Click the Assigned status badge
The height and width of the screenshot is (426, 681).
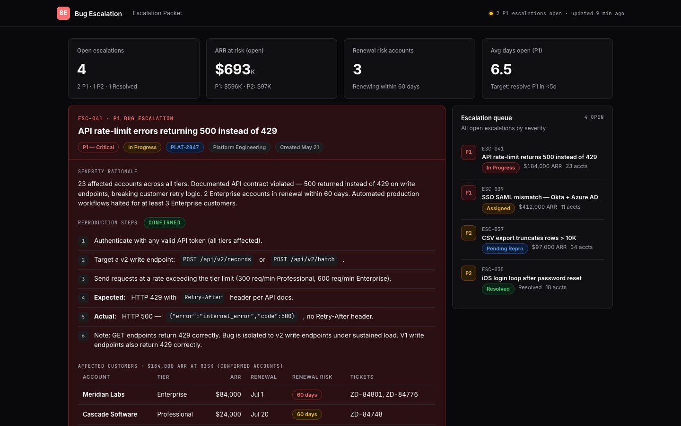(498, 208)
